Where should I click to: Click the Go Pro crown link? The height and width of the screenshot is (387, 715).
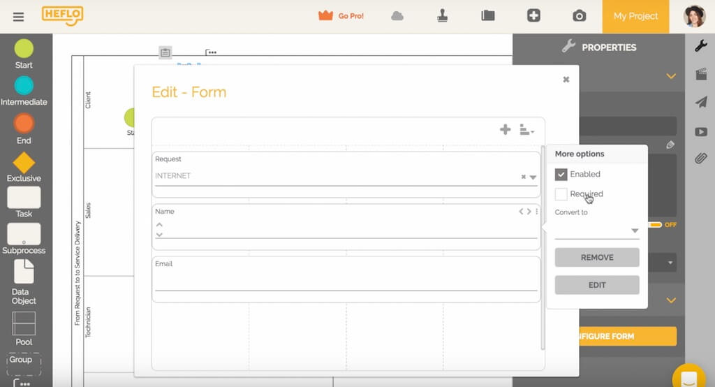point(341,16)
